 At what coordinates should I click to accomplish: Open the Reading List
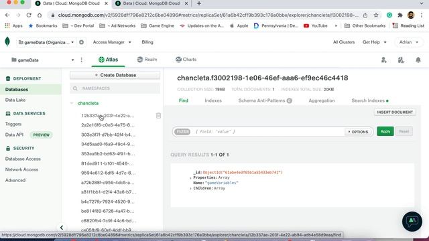click(408, 25)
